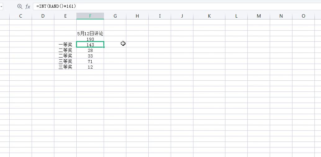Click column G header
The width and height of the screenshot is (321, 157).
click(x=115, y=16)
